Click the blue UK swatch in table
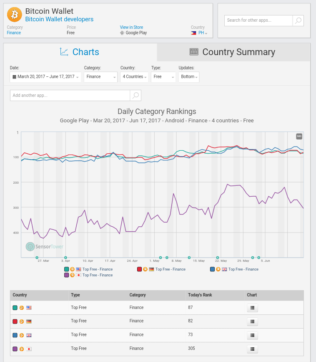Viewport: 316px width, 362px height. coord(15,335)
